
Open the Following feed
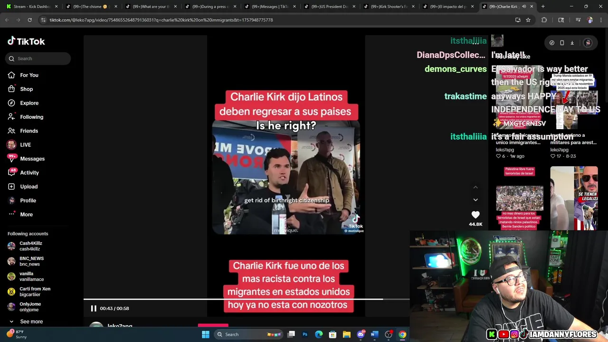(31, 117)
